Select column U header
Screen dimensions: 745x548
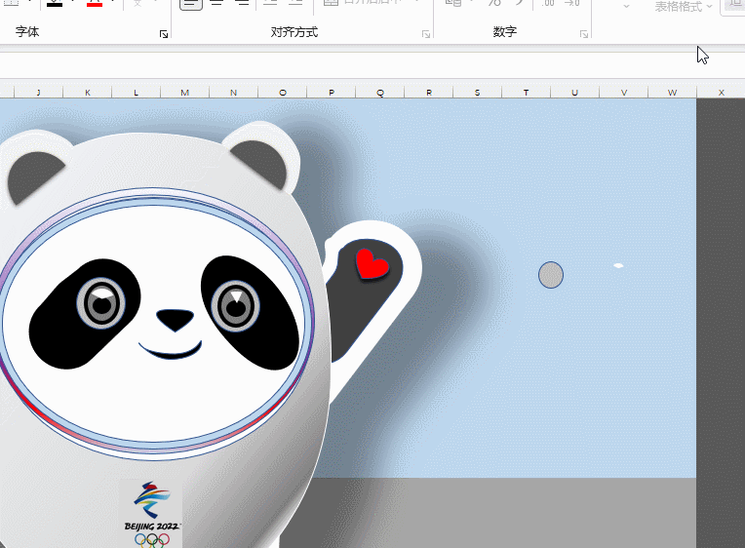tap(574, 93)
